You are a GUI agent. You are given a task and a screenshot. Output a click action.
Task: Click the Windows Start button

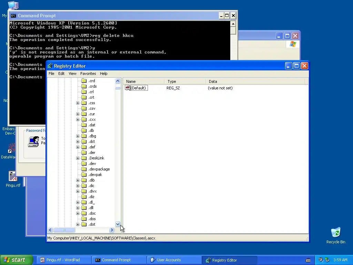coord(16,260)
